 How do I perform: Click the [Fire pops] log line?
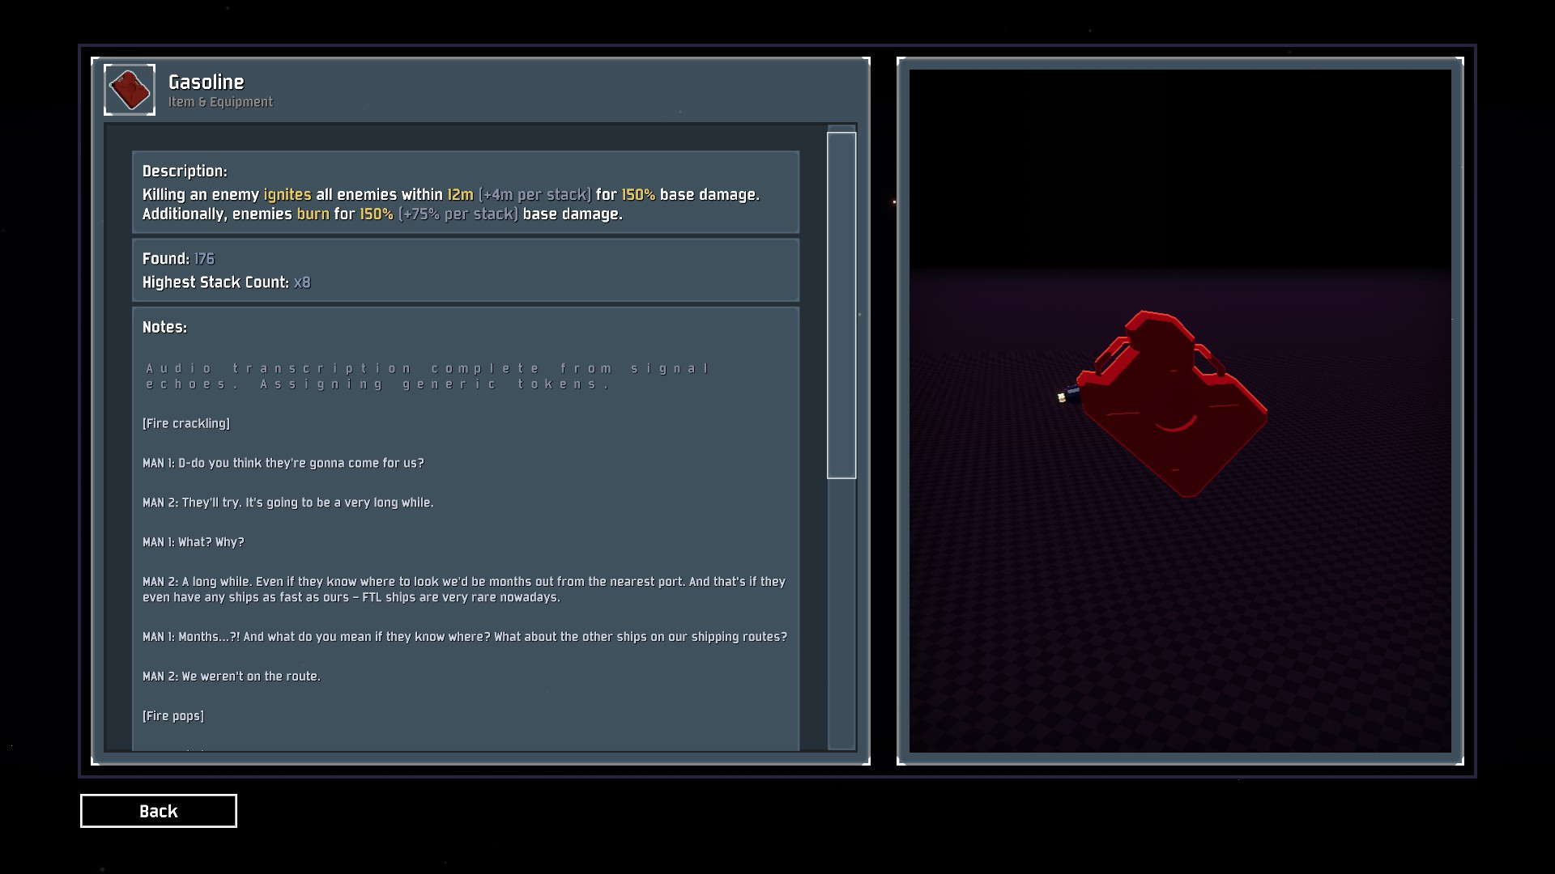(x=173, y=716)
